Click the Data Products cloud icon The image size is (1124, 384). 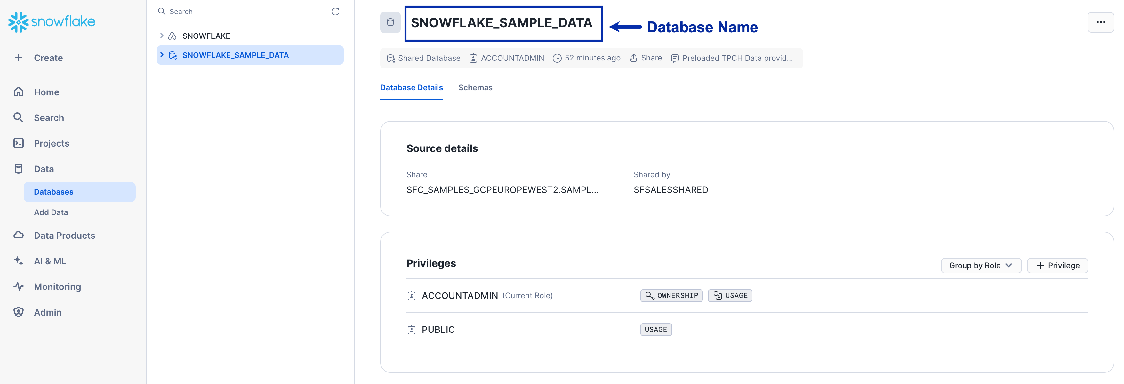pos(18,235)
